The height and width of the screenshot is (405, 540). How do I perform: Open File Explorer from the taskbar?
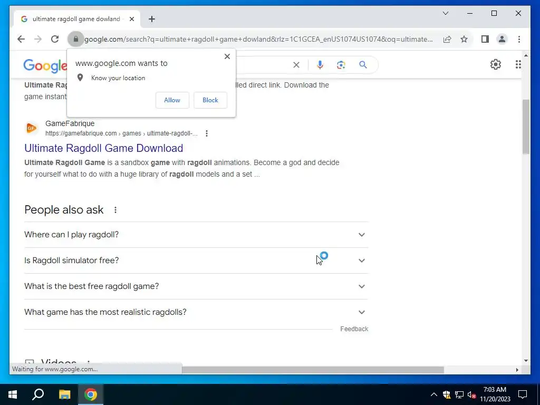point(64,394)
